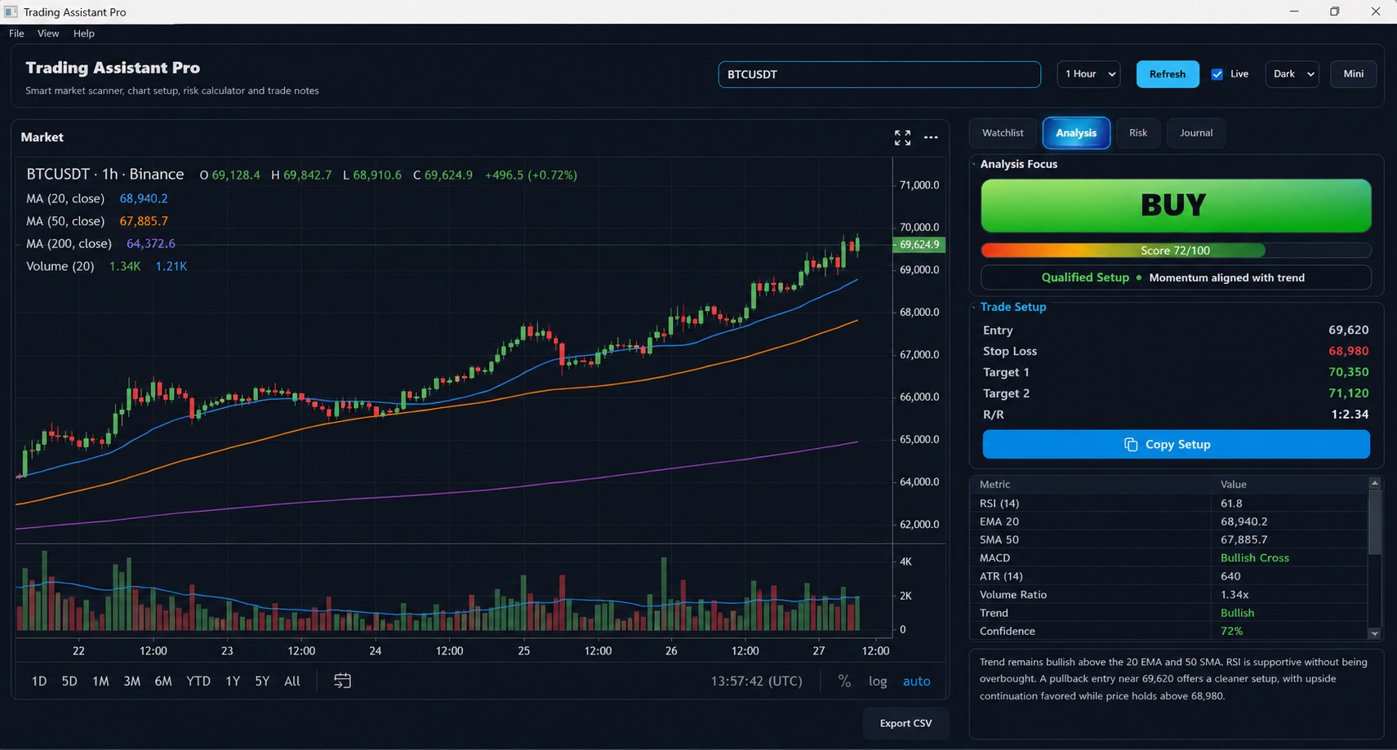Screen dimensions: 1397x750
Task: Click the fullscreen chart icon
Action: point(902,138)
